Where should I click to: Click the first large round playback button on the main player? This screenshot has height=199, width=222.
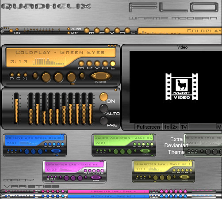tap(46, 77)
